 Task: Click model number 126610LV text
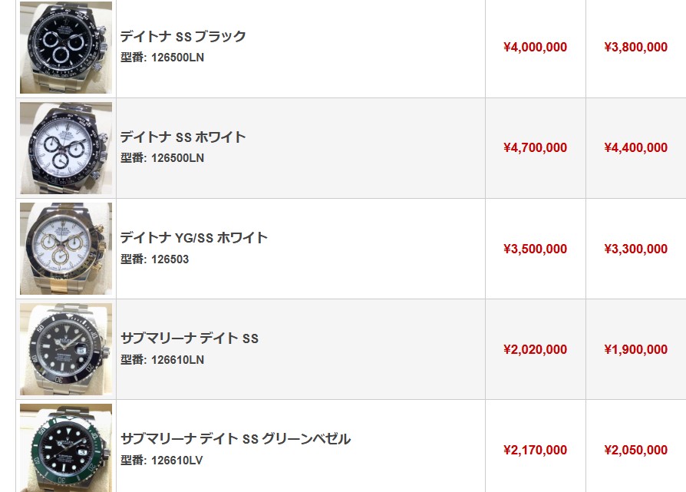point(176,461)
